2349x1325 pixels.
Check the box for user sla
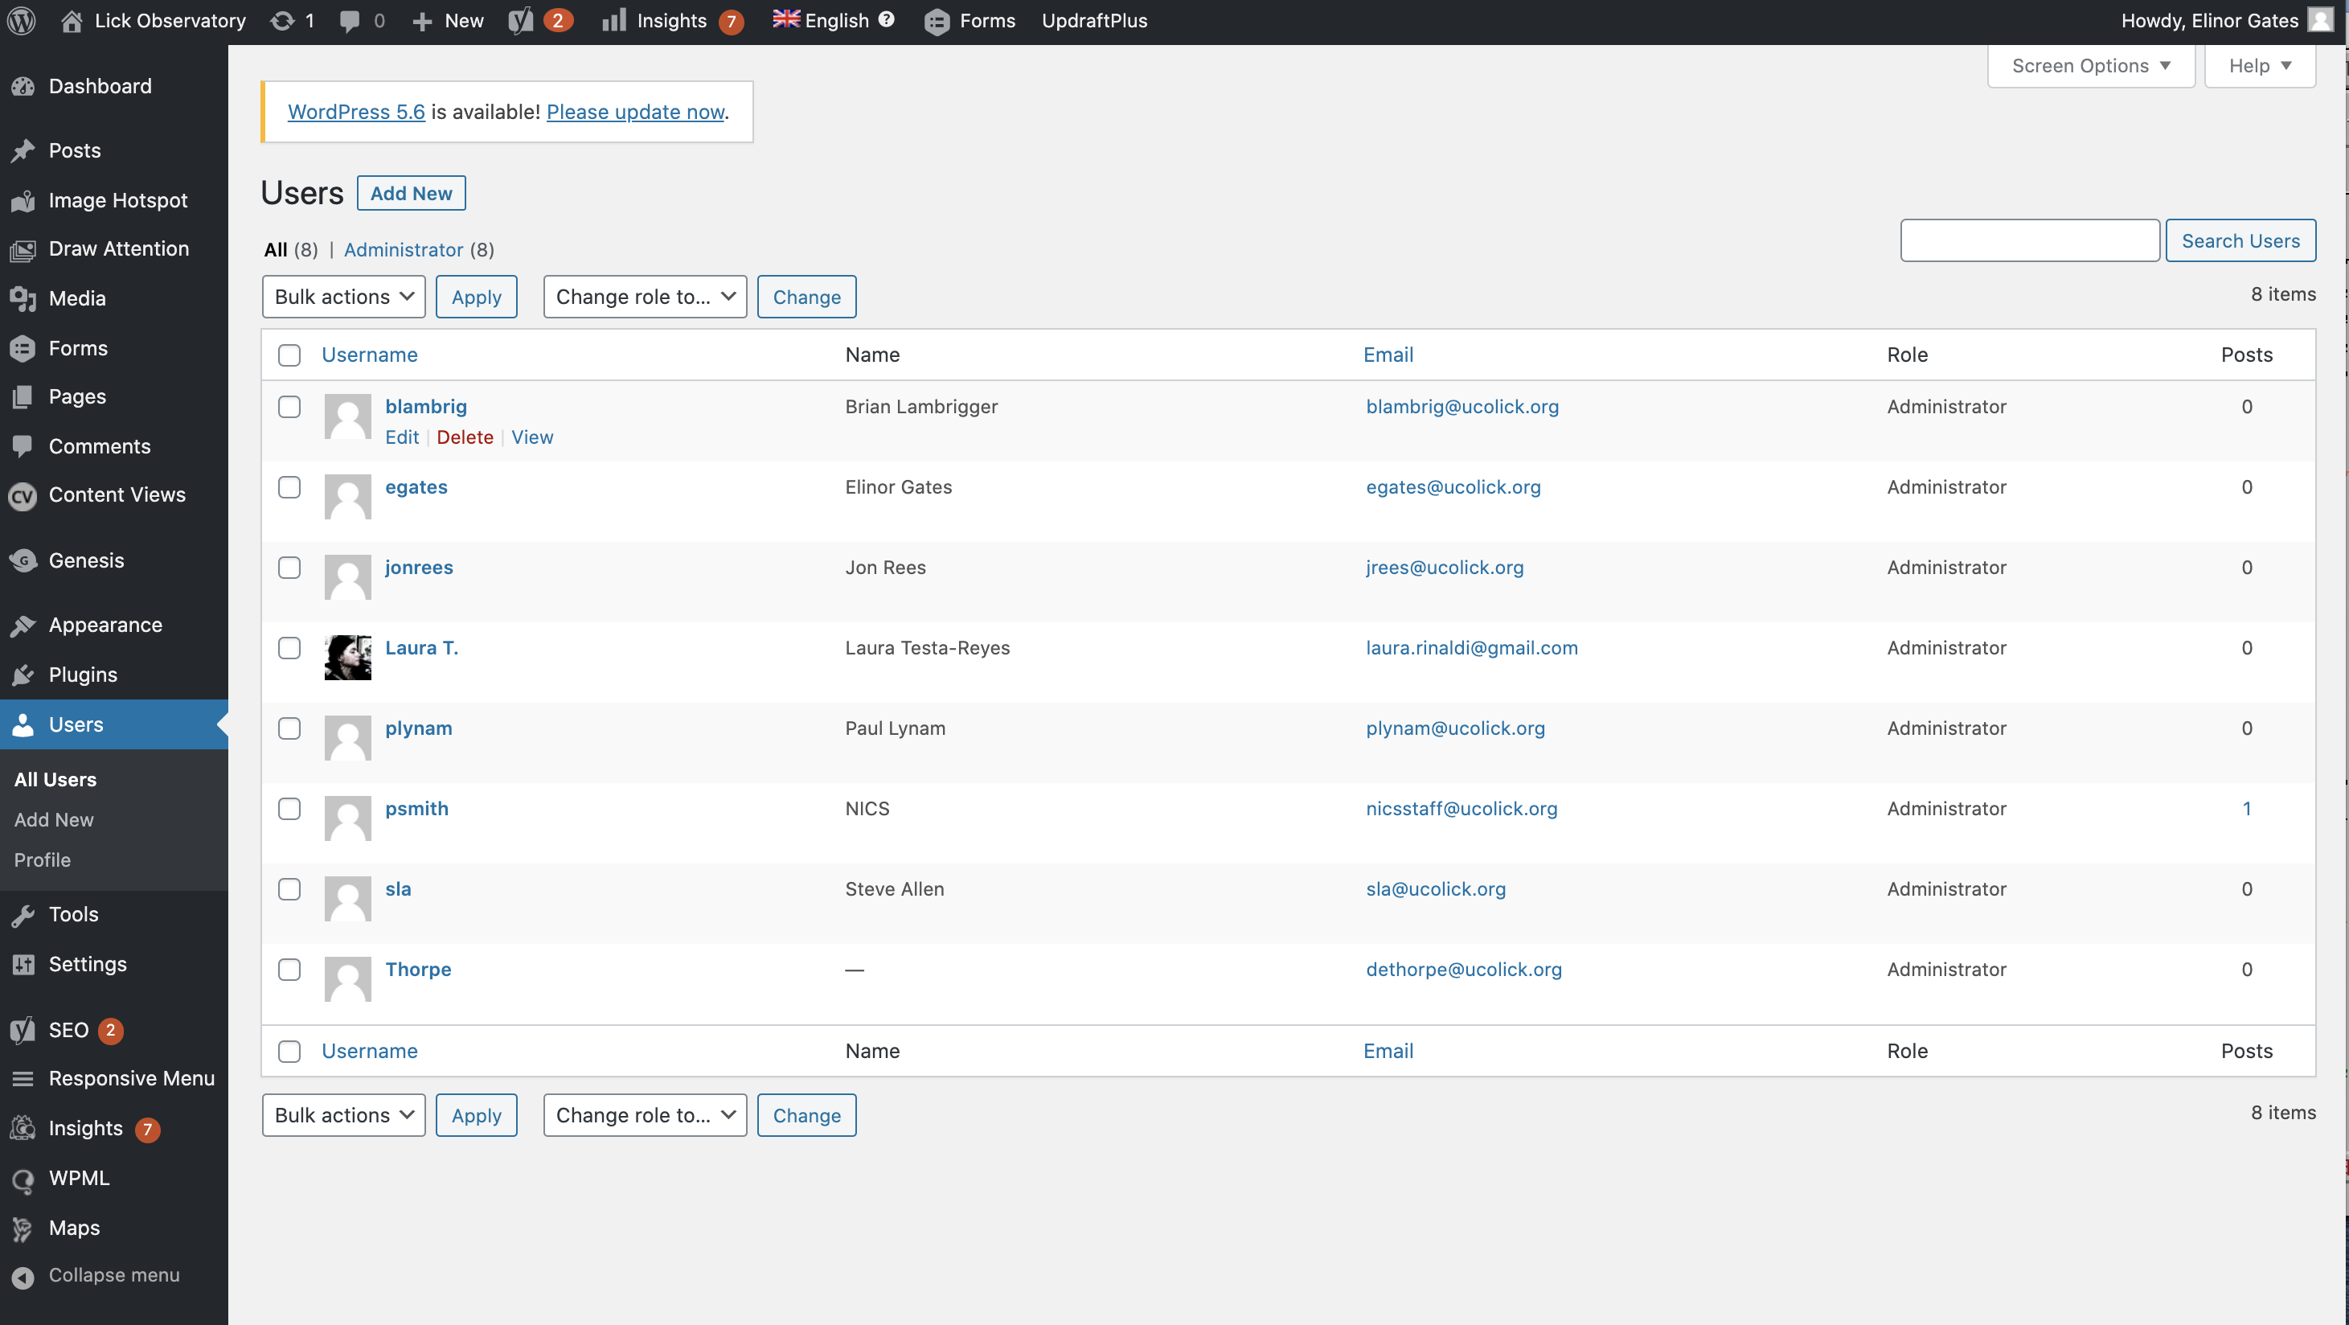(289, 888)
